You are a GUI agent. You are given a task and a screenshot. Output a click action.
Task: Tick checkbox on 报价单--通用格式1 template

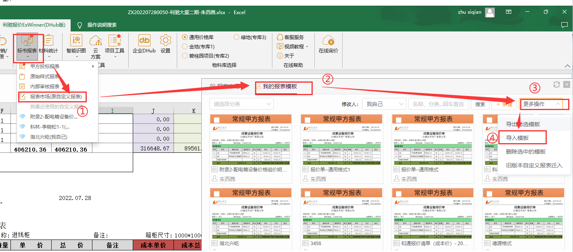pos(307,120)
